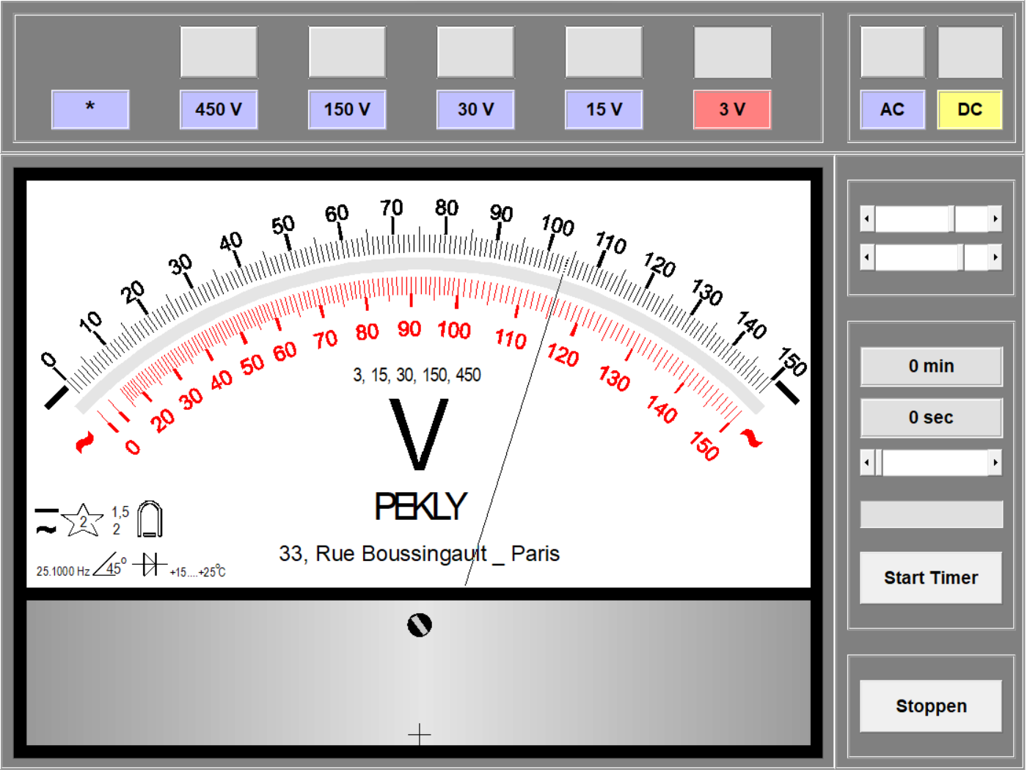This screenshot has height=770, width=1027.
Task: Click the timer scrollbar thumb
Action: [x=879, y=463]
